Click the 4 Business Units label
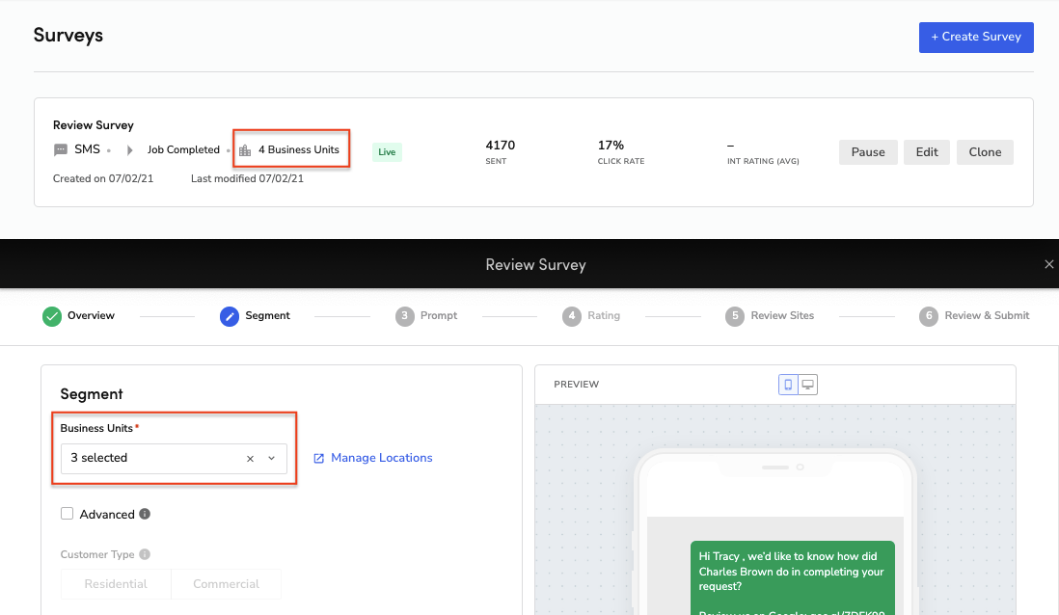 click(299, 149)
